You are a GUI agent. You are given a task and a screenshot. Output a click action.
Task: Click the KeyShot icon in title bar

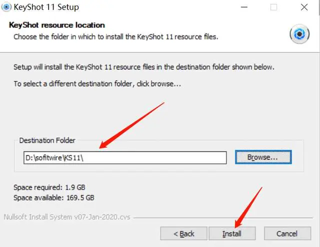(6, 7)
